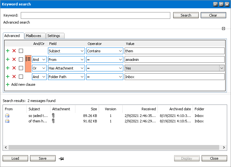The width and height of the screenshot is (231, 167).
Task: Select the Folder Path clause checkbox
Action: click(x=21, y=76)
